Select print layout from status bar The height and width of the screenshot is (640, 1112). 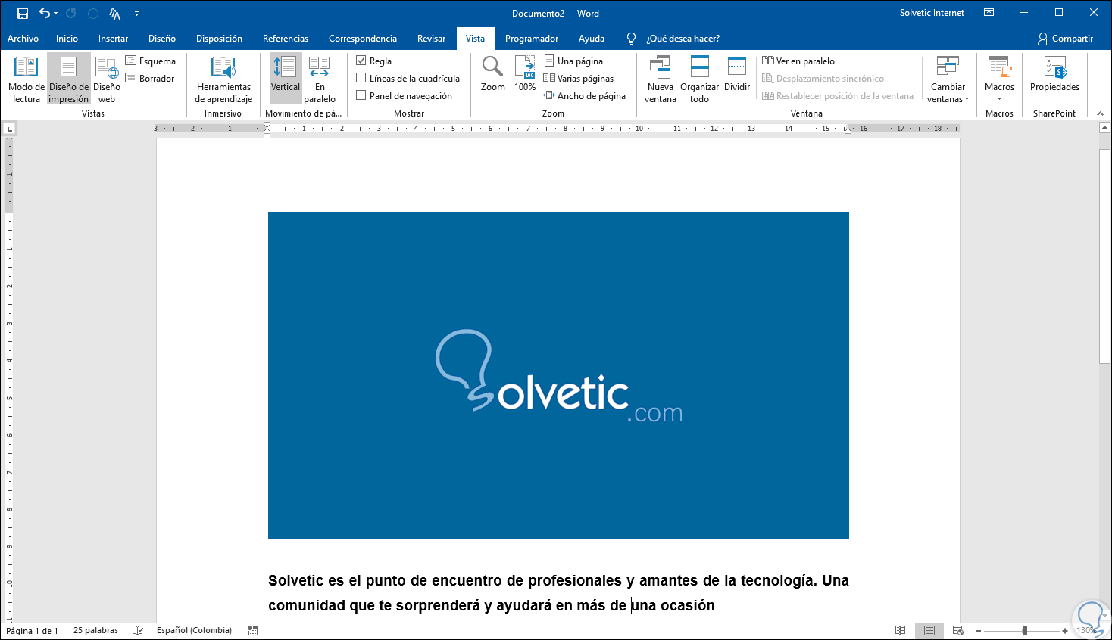click(x=929, y=631)
